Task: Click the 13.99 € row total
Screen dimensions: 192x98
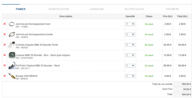Action: tap(182, 55)
